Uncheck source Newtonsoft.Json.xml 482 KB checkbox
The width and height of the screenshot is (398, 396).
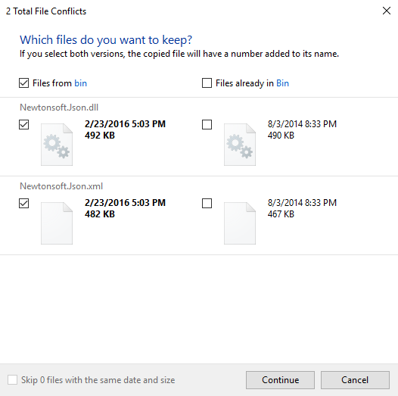(24, 203)
